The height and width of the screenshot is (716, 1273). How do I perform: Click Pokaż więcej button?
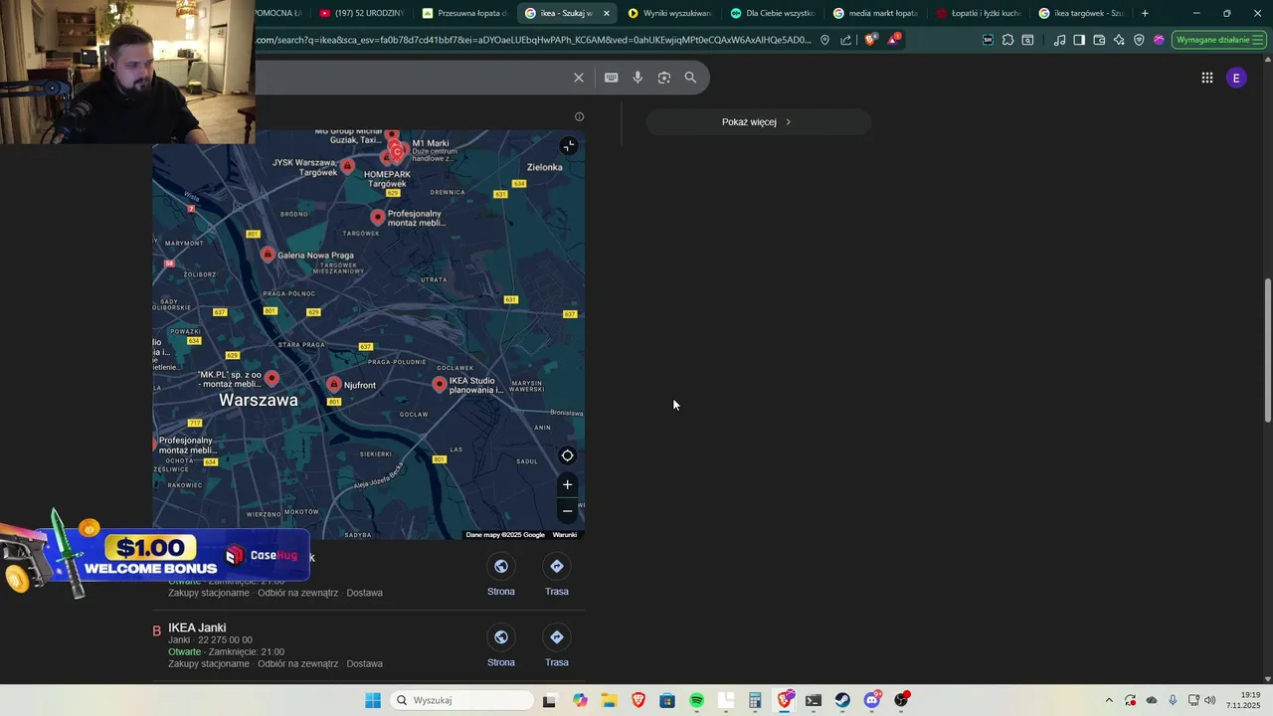coord(759,122)
